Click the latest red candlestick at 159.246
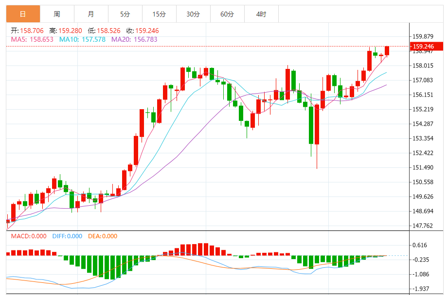This screenshot has width=448, height=295. (x=387, y=51)
